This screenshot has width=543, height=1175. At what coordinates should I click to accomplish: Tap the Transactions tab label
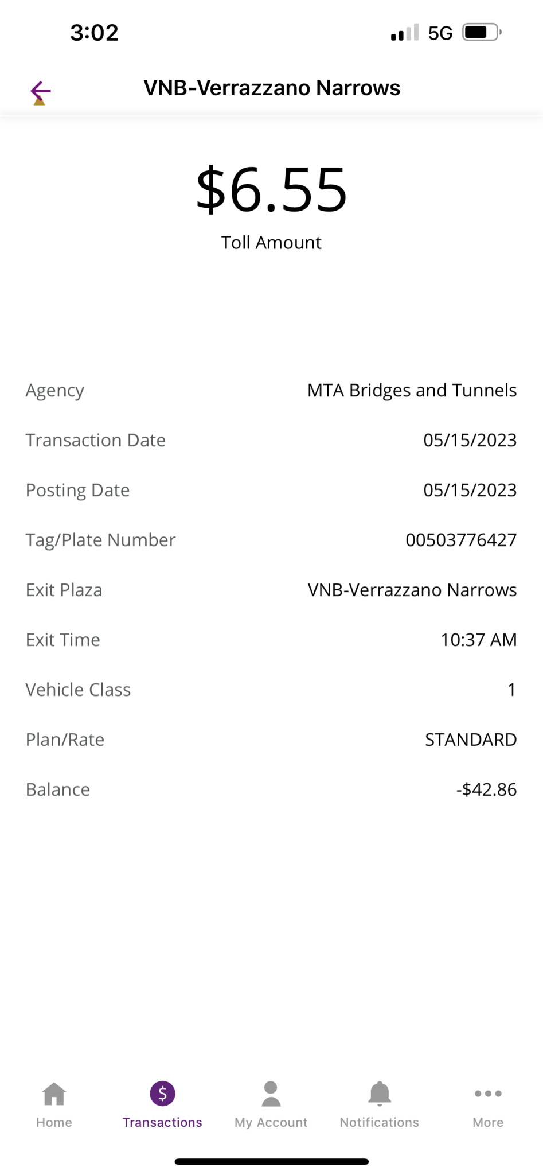click(x=162, y=1122)
